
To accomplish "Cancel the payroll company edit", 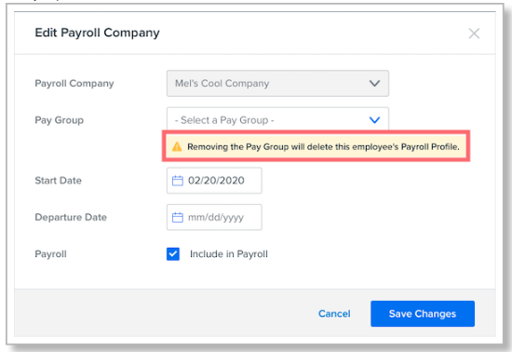I will pyautogui.click(x=334, y=314).
